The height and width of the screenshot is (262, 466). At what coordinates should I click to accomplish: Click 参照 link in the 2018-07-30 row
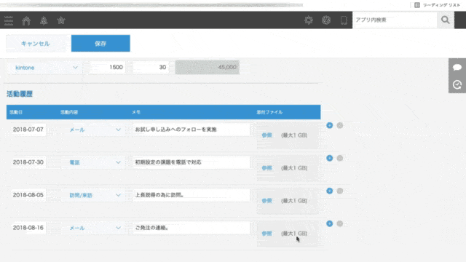pyautogui.click(x=267, y=168)
